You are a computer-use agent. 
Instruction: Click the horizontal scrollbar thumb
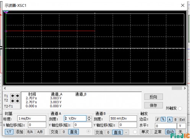click(177, 88)
